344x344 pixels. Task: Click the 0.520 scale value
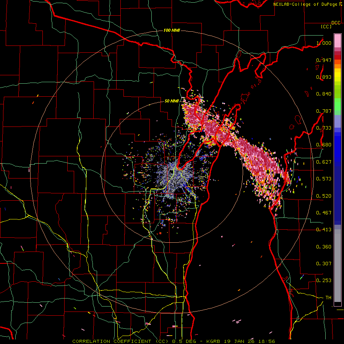(x=324, y=196)
